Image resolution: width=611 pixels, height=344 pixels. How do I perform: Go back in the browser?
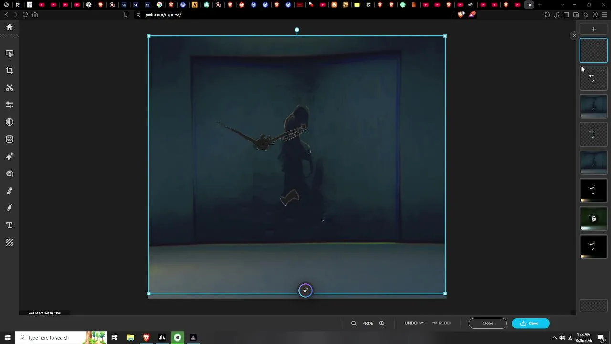(6, 15)
